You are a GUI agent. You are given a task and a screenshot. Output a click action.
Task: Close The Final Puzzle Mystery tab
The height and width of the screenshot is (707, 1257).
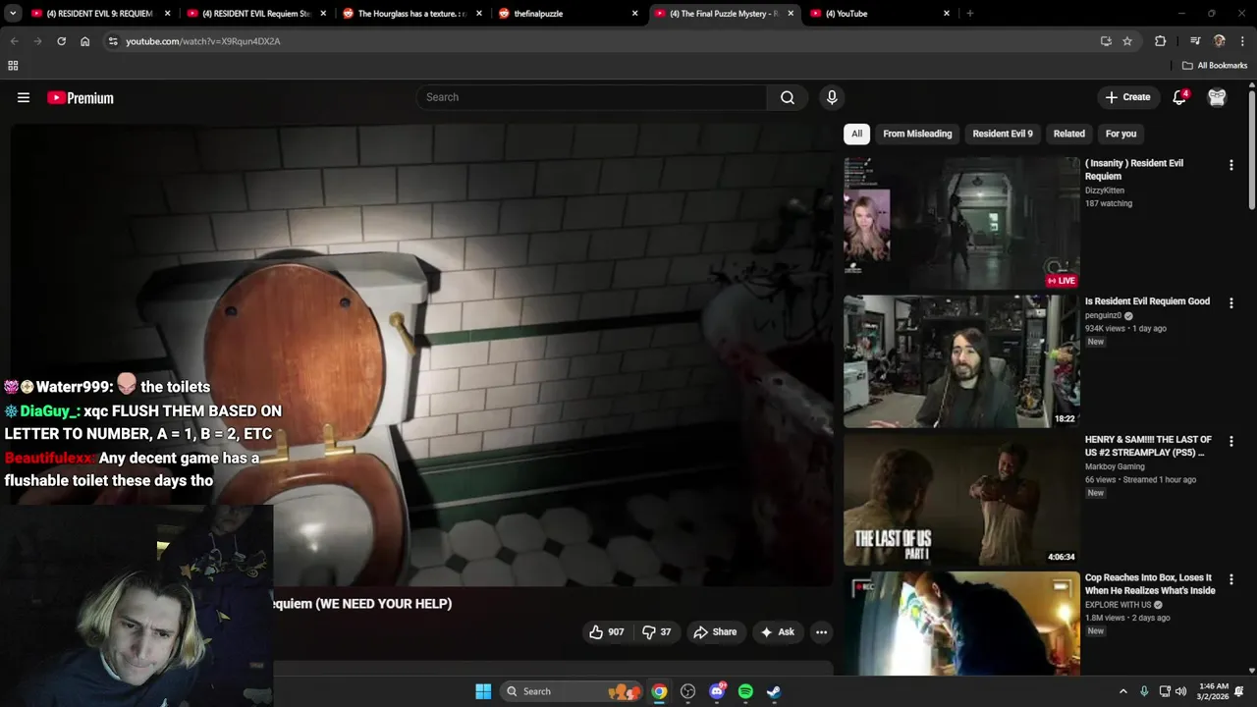(791, 14)
